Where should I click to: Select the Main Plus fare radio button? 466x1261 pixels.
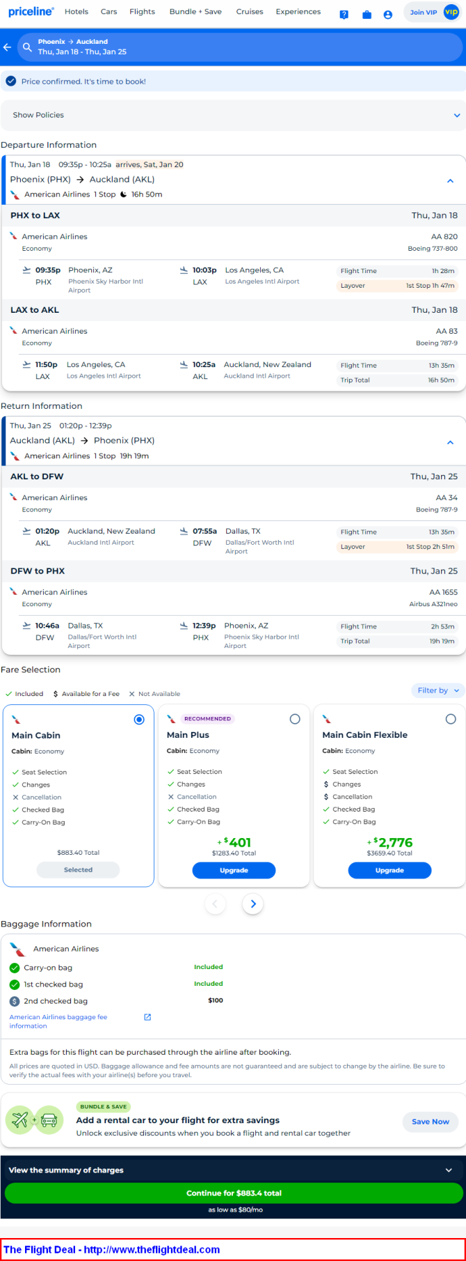[295, 719]
